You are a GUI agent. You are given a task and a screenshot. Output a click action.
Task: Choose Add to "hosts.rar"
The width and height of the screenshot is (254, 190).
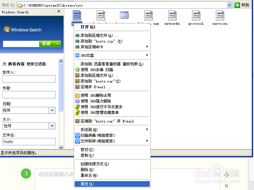point(112,81)
